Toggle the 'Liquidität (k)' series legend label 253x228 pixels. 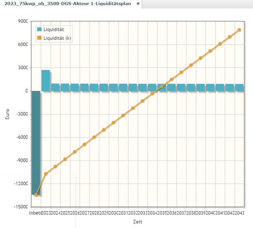coord(57,38)
